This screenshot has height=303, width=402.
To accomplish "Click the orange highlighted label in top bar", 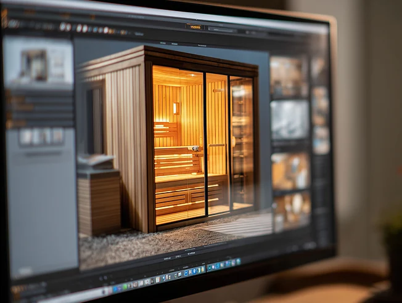I will [194, 26].
